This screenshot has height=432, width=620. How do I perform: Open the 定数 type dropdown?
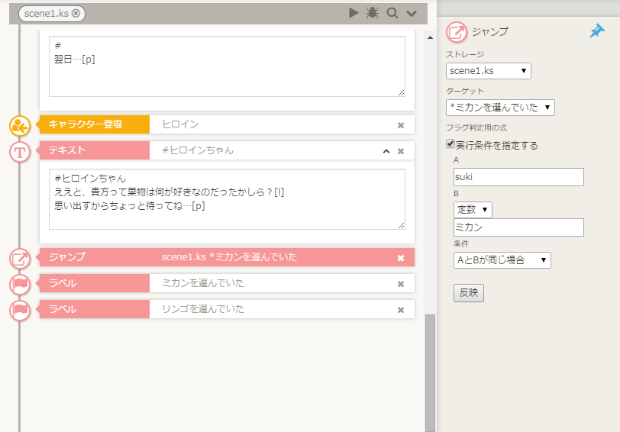[x=473, y=209]
